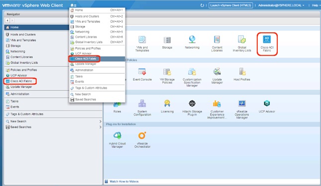Screen dimensions: 321x186
Task: Select Administration in dropdown menu
Action: (97, 70)
